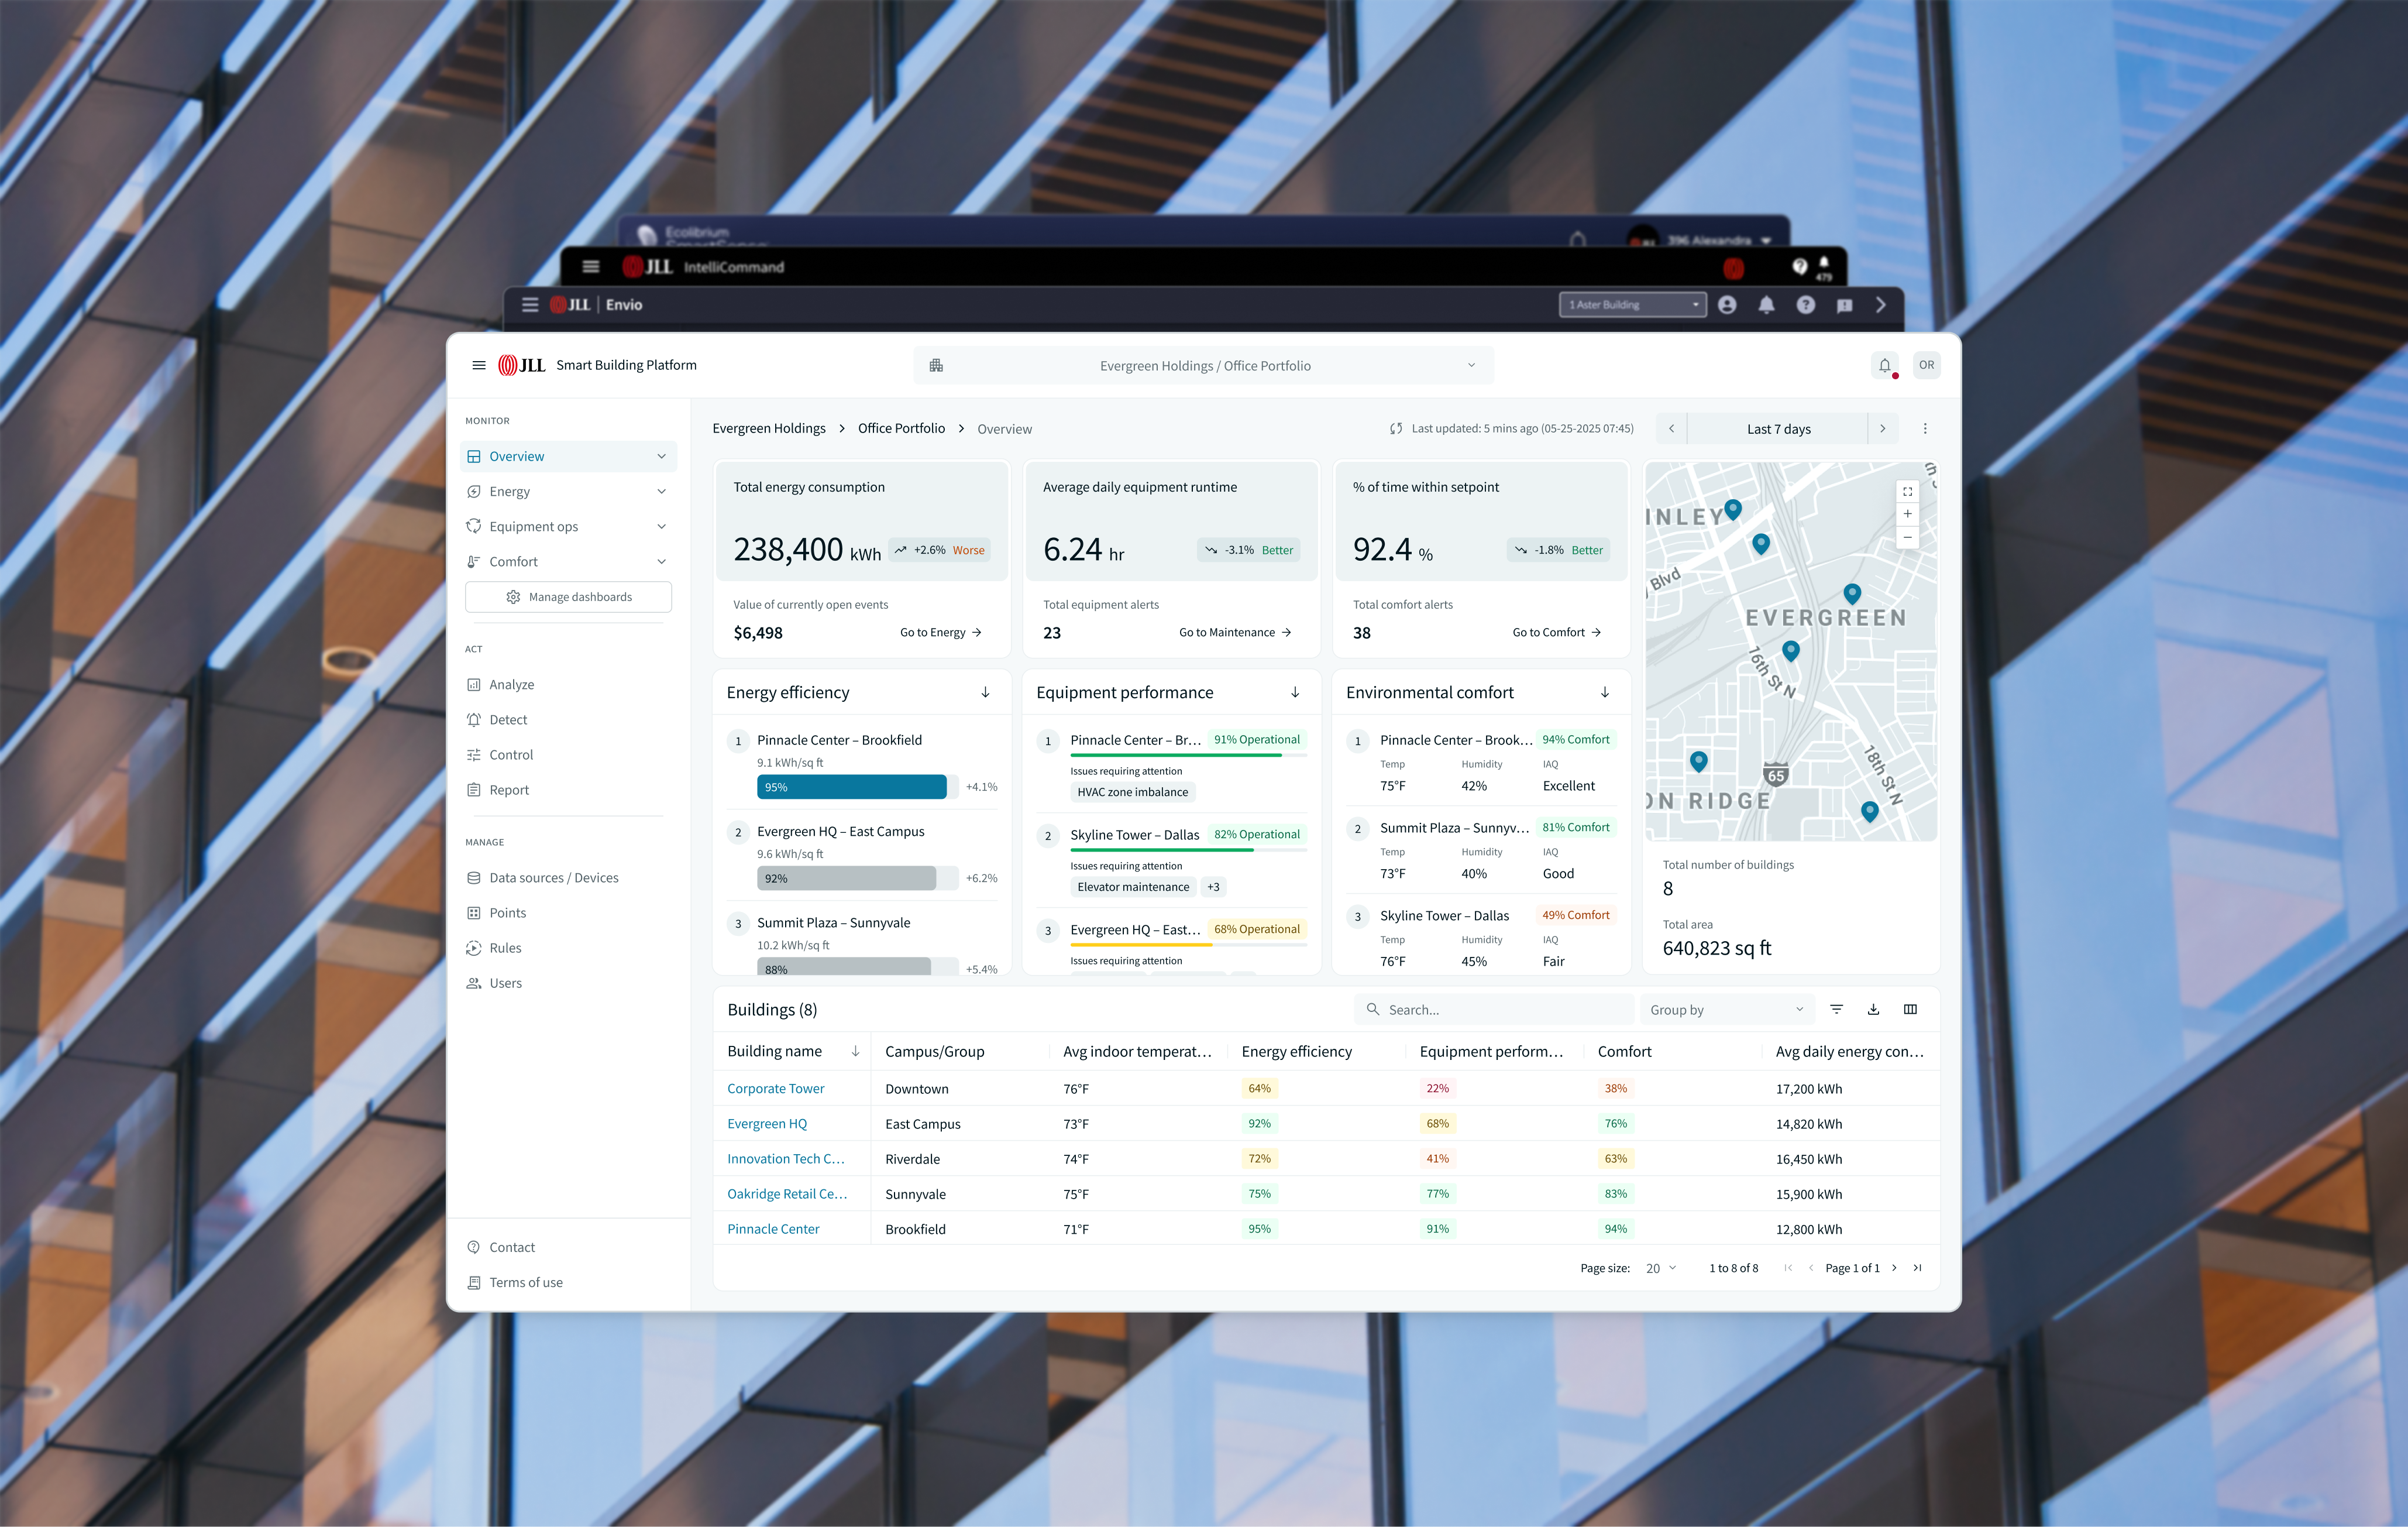The height and width of the screenshot is (1527, 2408).
Task: Open the Pinnacle Center building link
Action: click(773, 1229)
